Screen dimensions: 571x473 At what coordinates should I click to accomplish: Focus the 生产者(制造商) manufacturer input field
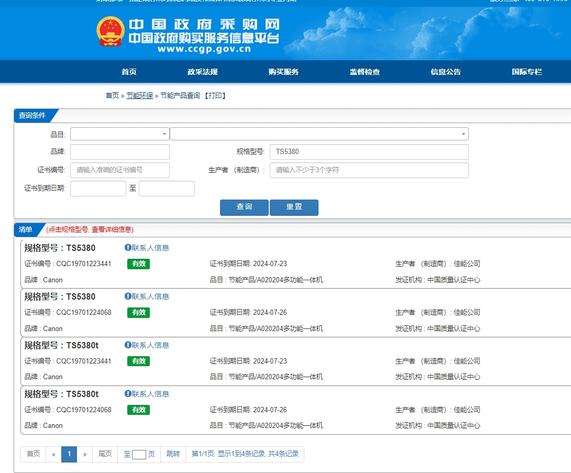pyautogui.click(x=369, y=170)
